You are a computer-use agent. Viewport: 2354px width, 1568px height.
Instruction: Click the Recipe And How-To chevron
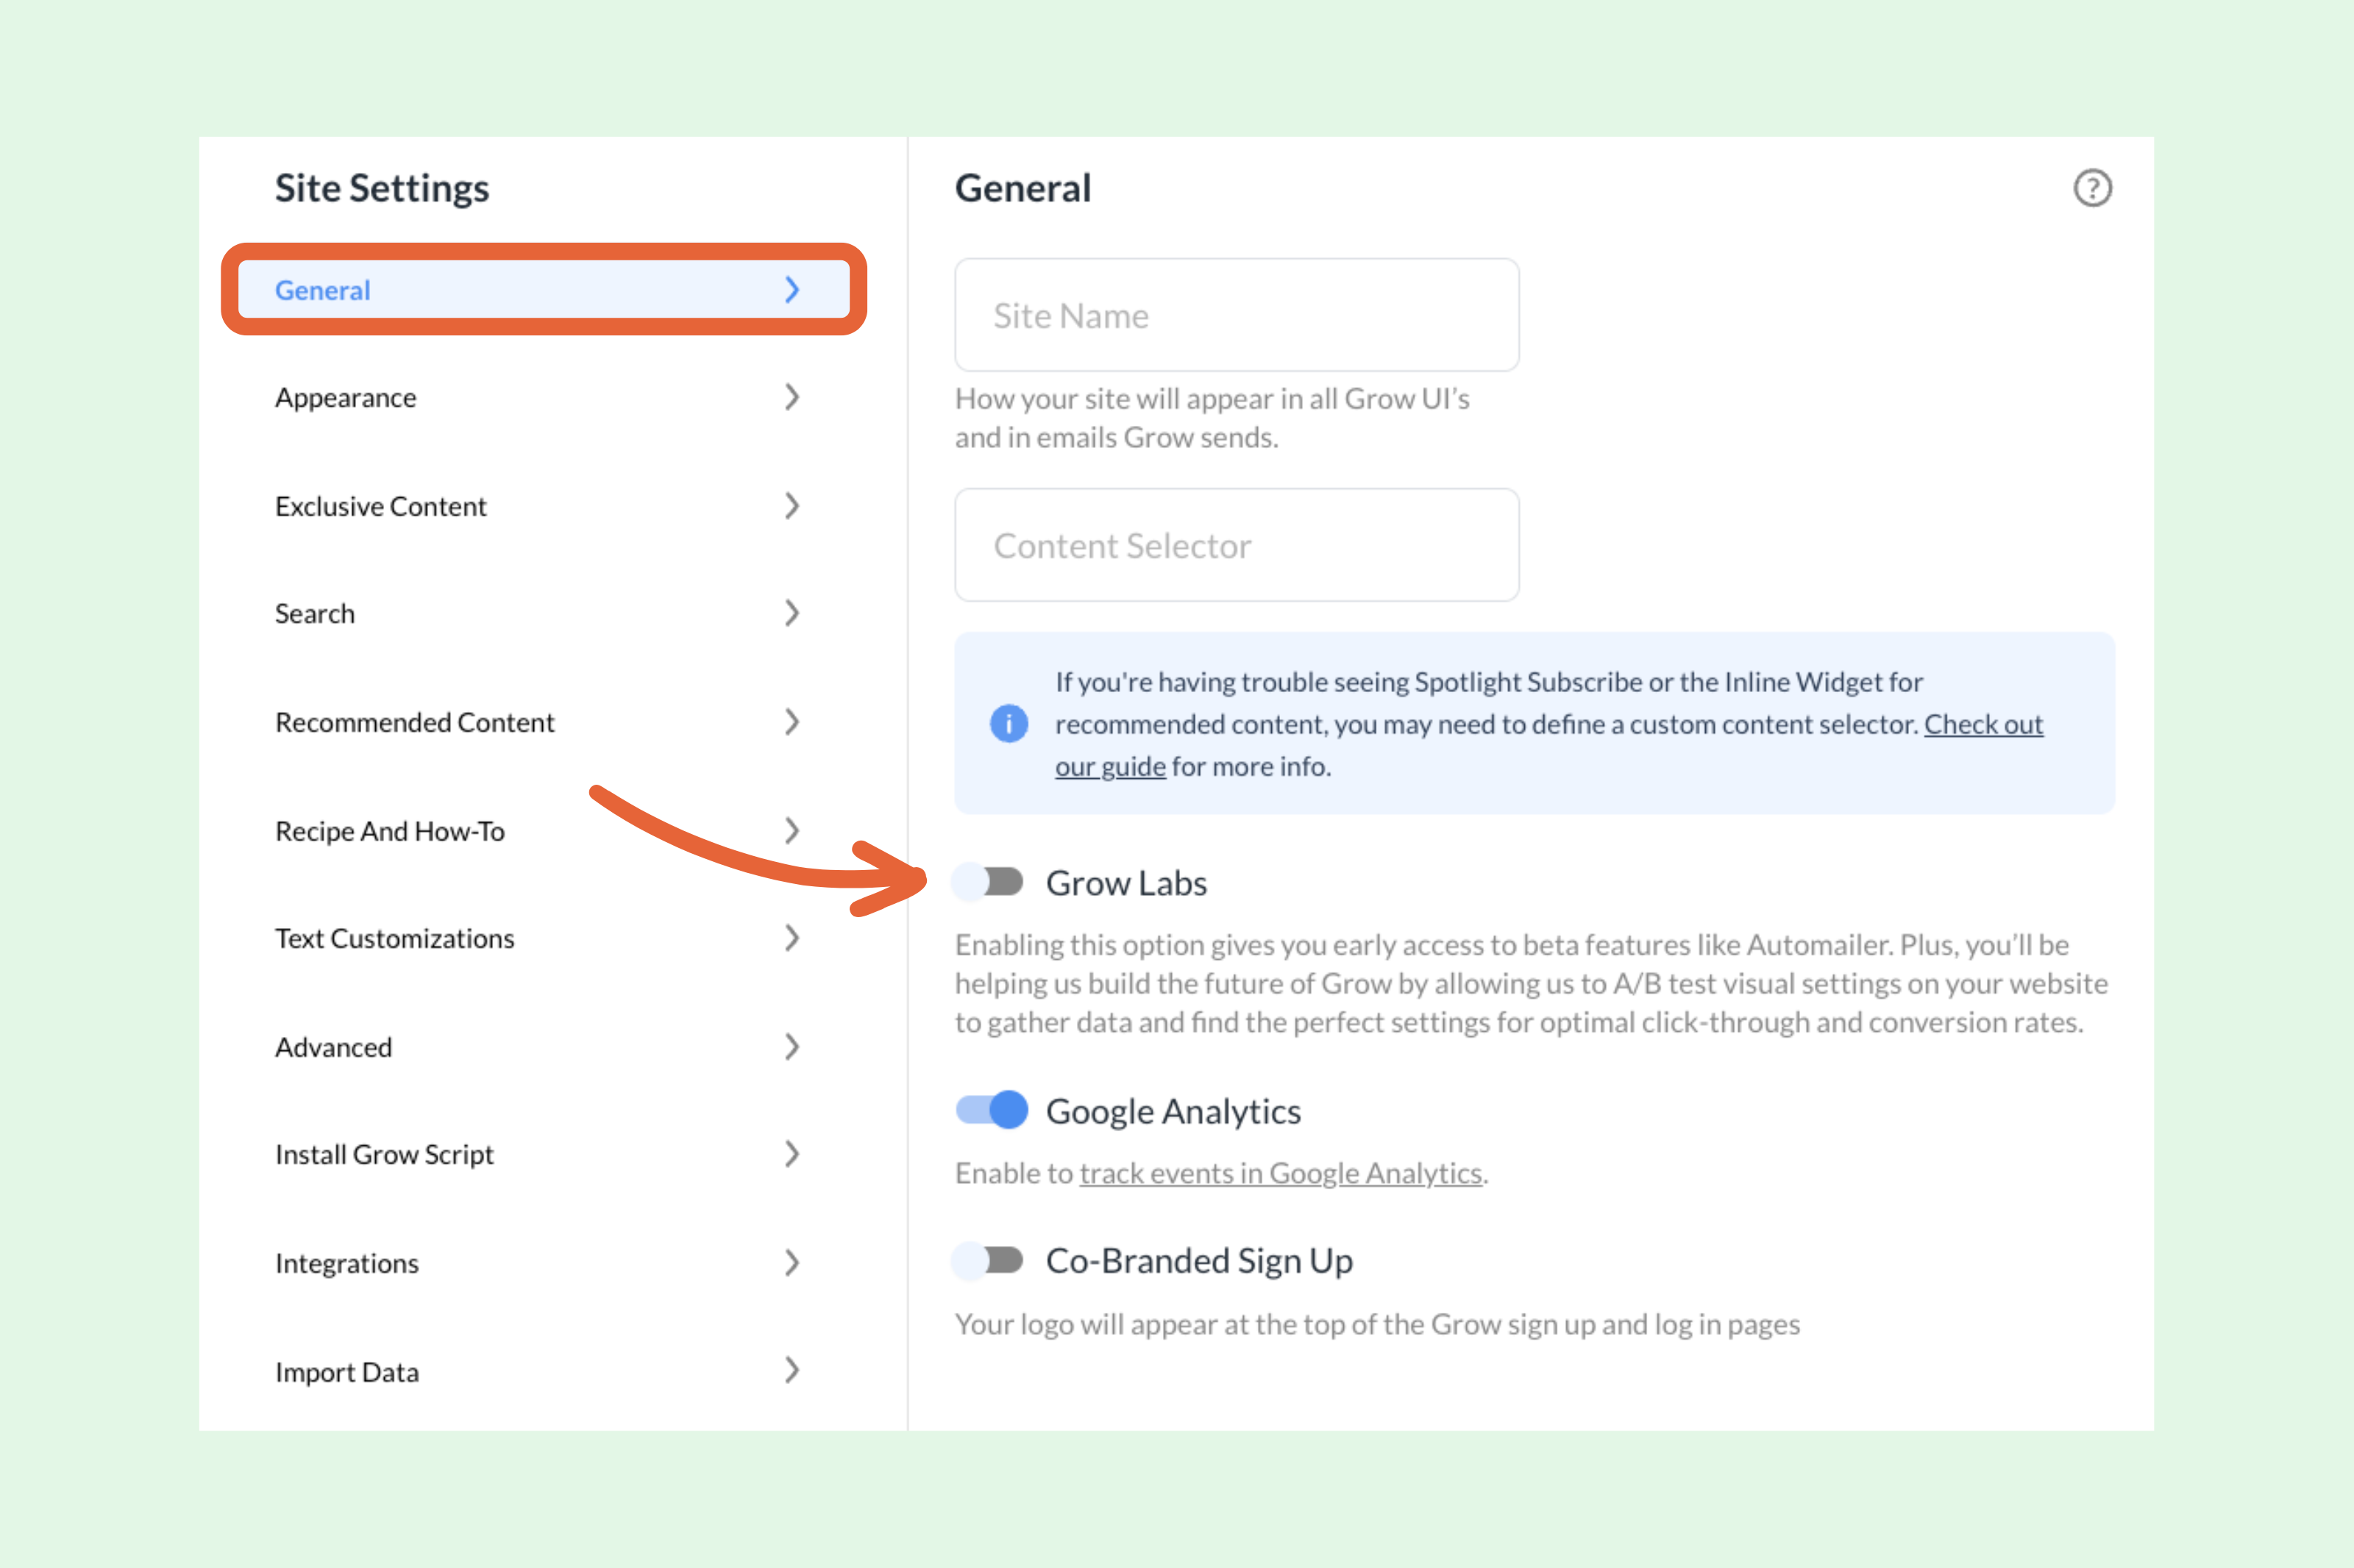792,831
